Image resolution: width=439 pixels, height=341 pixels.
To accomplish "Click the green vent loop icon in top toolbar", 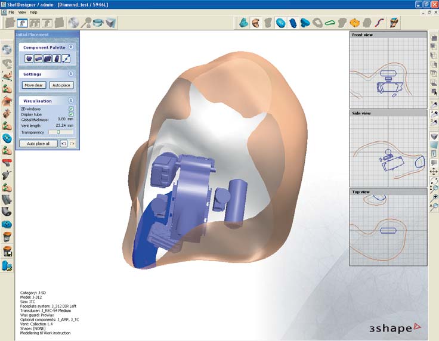I will point(330,23).
